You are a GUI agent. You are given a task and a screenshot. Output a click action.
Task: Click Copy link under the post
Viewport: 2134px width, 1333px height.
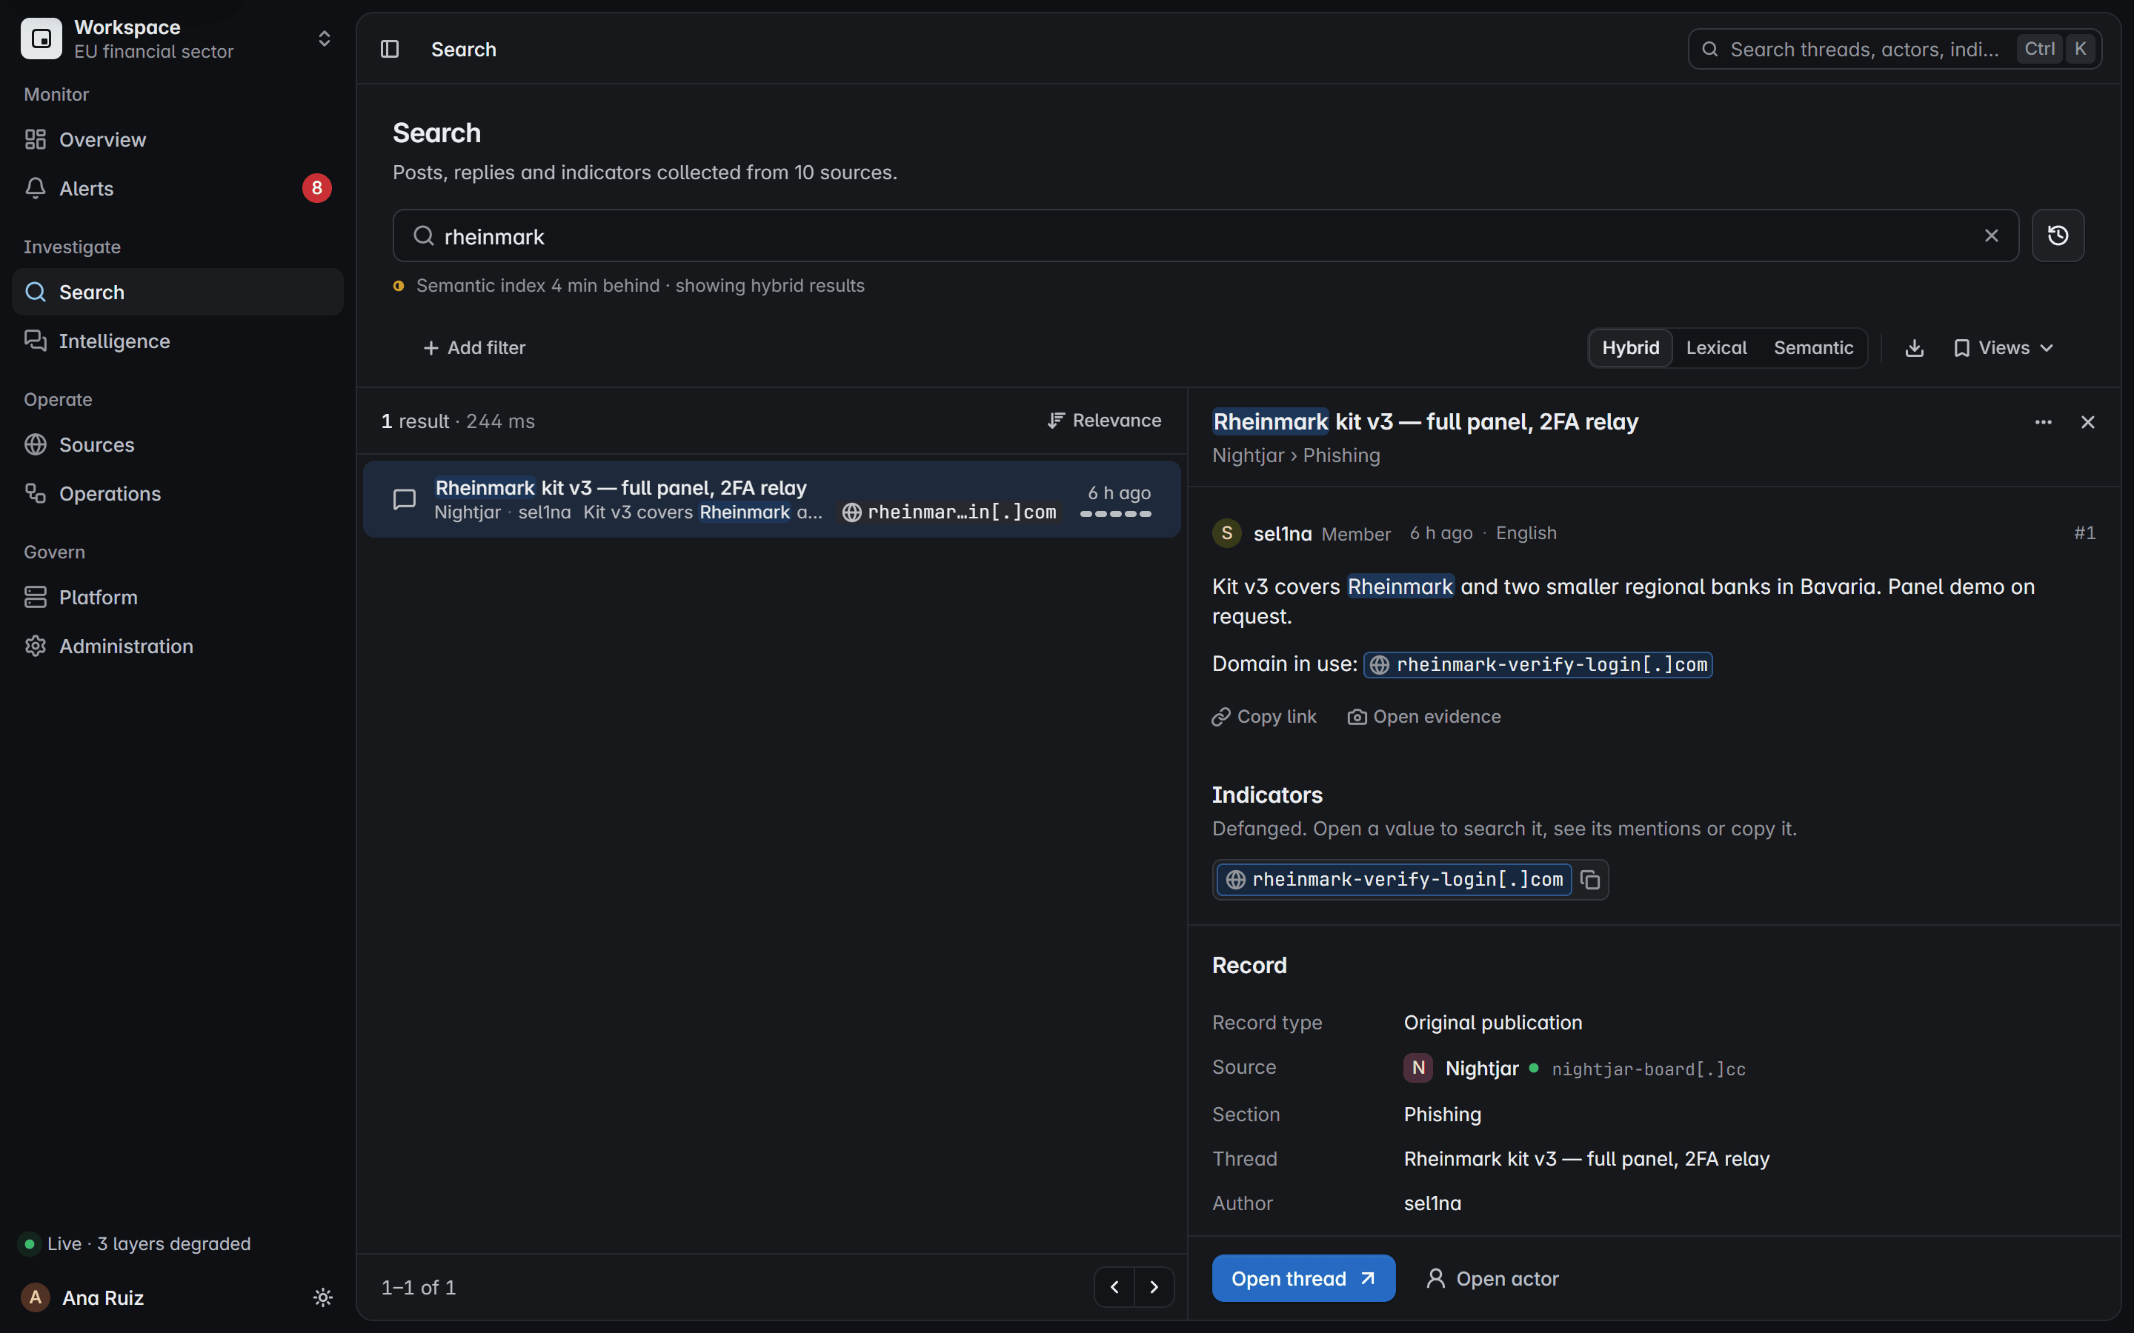click(x=1263, y=717)
